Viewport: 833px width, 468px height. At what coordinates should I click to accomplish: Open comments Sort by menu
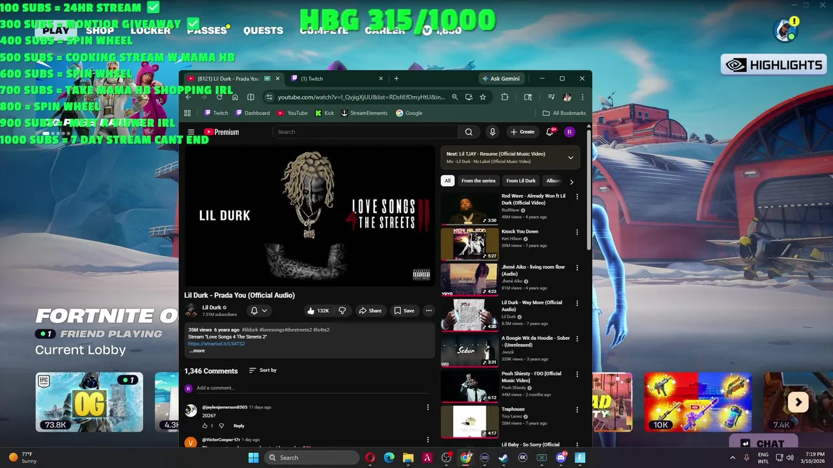pyautogui.click(x=263, y=370)
